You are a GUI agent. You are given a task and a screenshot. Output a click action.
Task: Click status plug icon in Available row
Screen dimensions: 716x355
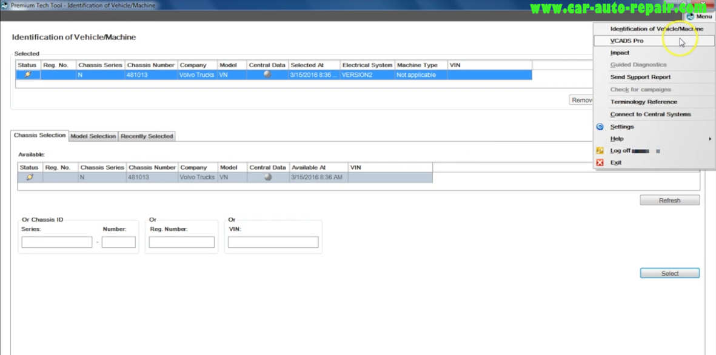tap(30, 177)
